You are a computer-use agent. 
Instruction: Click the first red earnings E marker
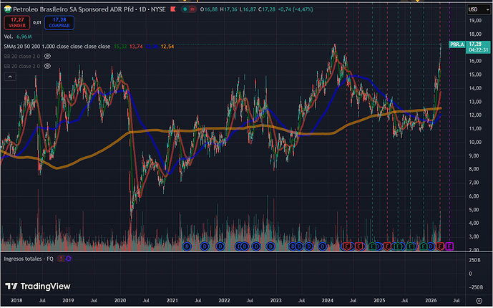tap(347, 246)
